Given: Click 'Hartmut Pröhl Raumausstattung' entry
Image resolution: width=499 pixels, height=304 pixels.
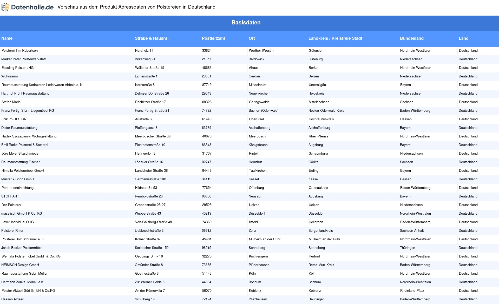Looking at the screenshot, I should click(x=25, y=94).
